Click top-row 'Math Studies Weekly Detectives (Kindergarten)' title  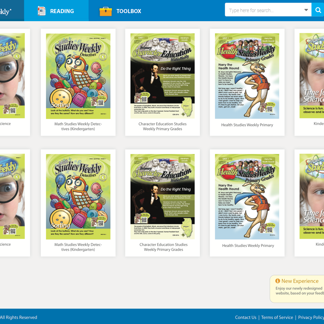[78, 126]
